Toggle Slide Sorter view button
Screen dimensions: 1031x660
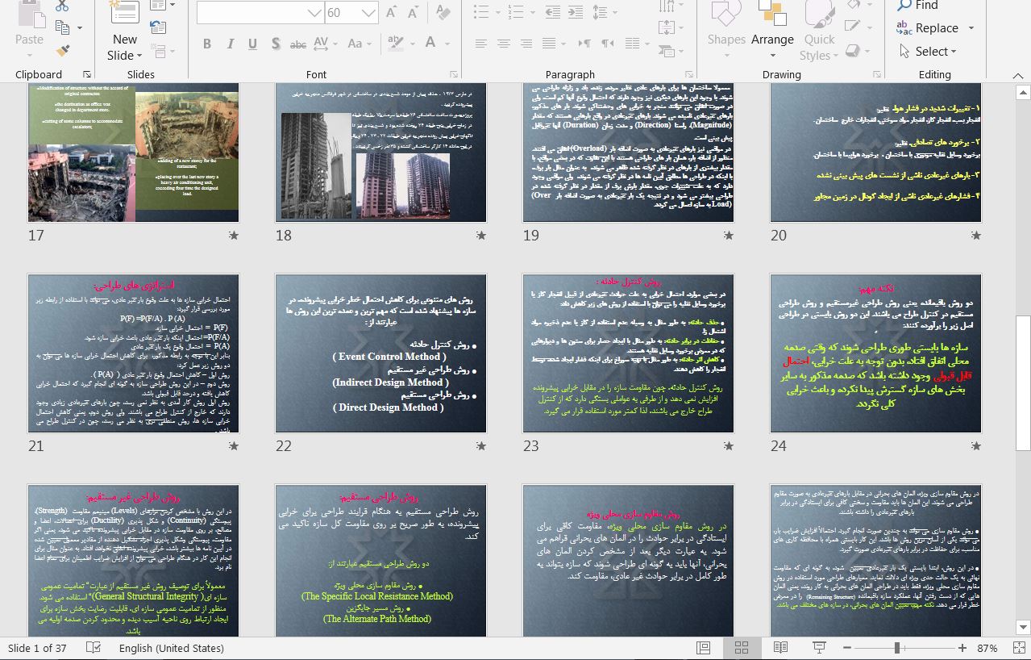[x=742, y=648]
